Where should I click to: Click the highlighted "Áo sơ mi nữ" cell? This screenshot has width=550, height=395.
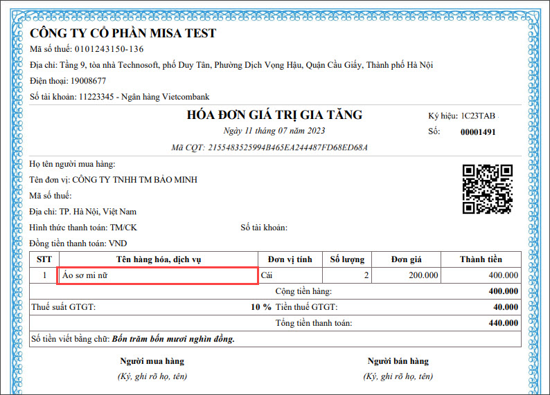[x=159, y=275]
